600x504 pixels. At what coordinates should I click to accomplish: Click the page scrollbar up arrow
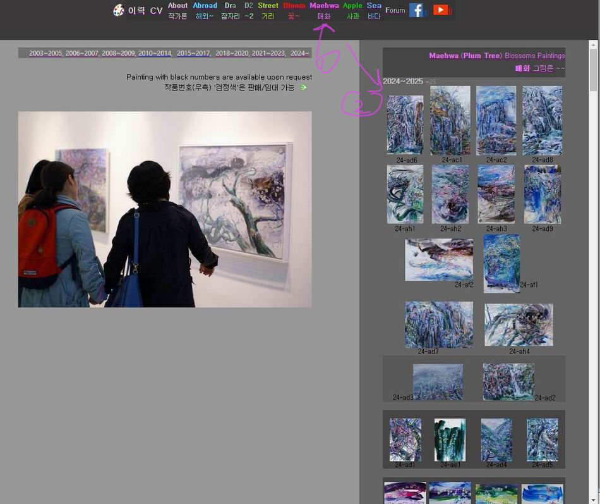coord(593,44)
